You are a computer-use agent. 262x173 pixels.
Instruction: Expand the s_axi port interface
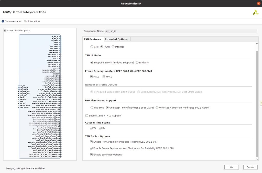coord(20,86)
